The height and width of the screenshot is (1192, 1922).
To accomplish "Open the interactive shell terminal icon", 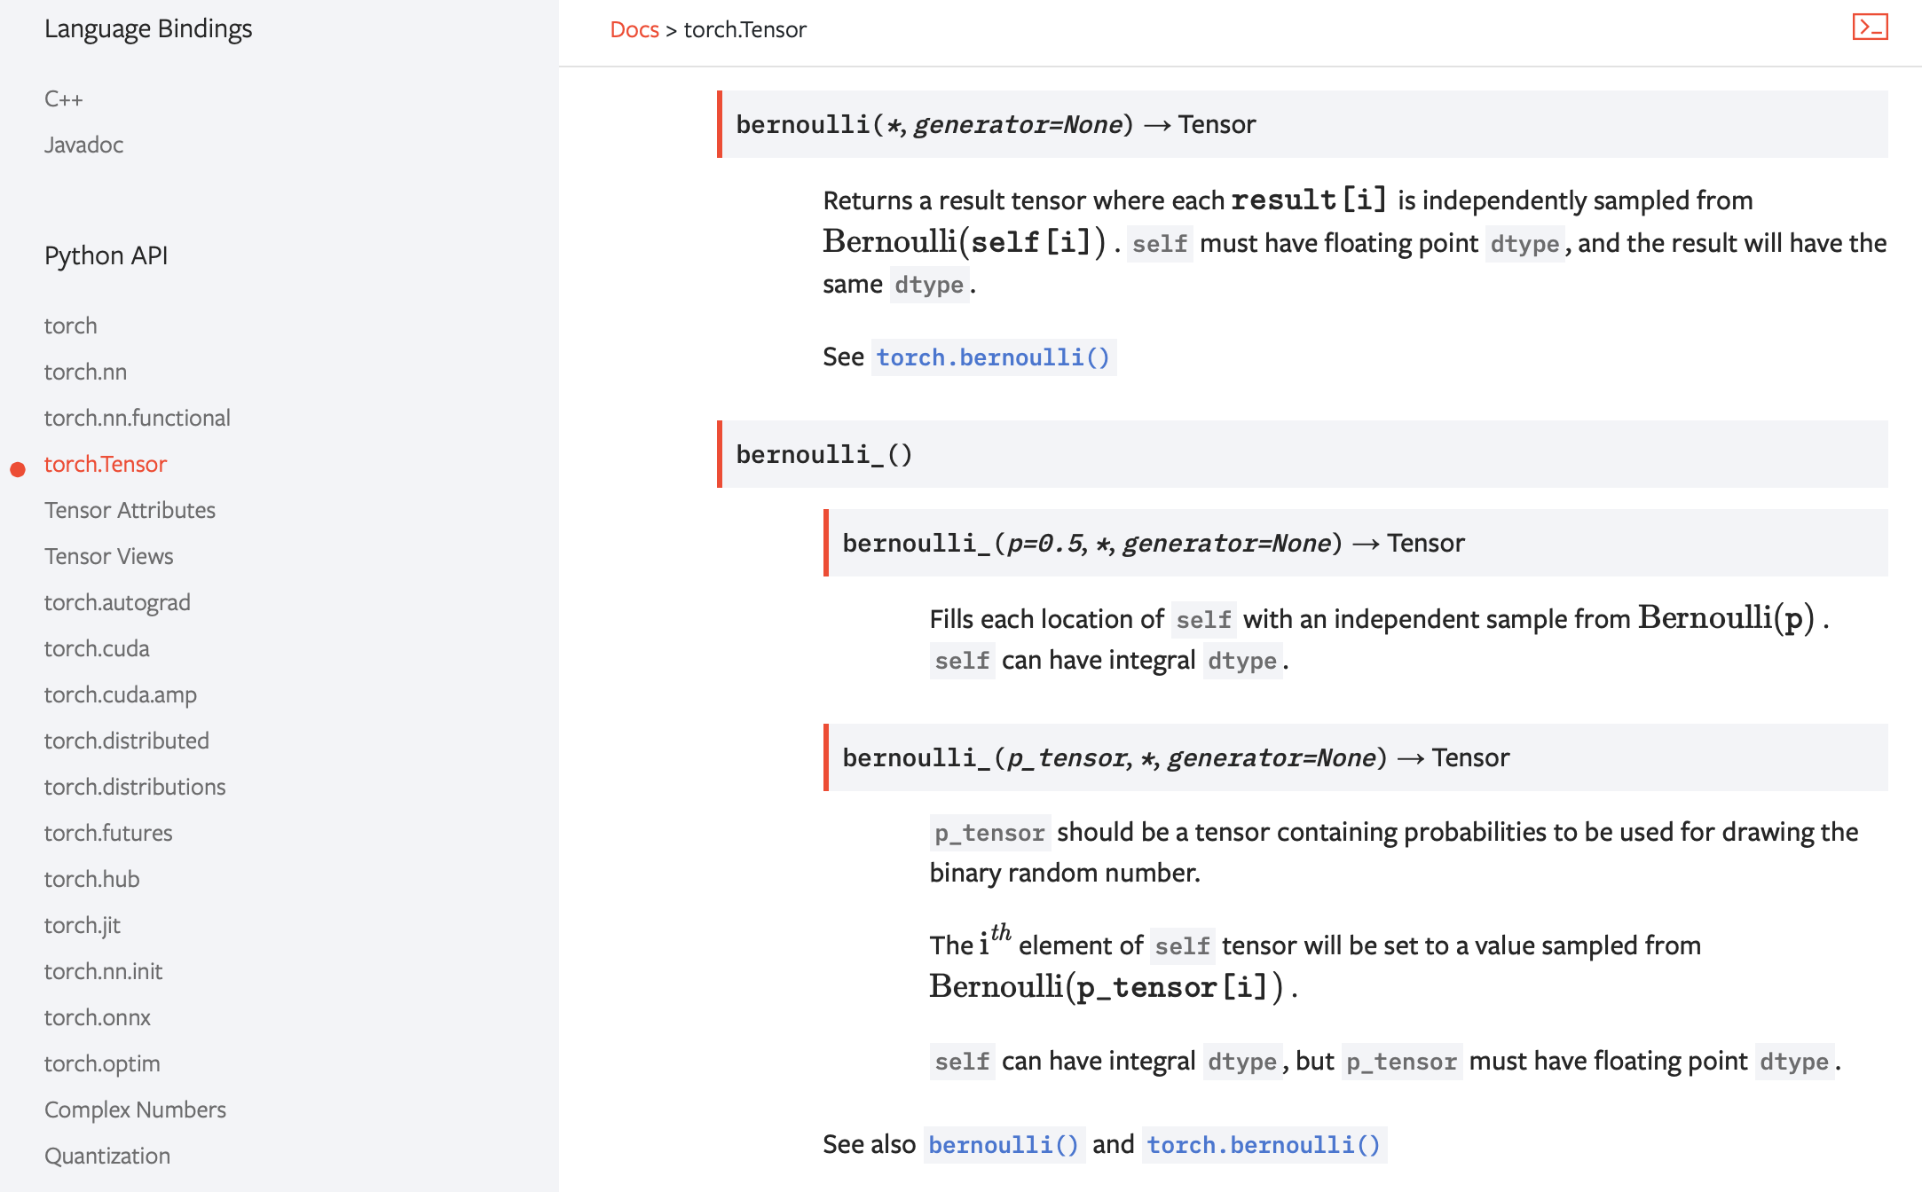I will [1872, 27].
